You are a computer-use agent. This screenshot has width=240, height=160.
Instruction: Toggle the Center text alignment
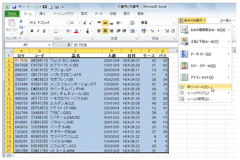click(105, 31)
